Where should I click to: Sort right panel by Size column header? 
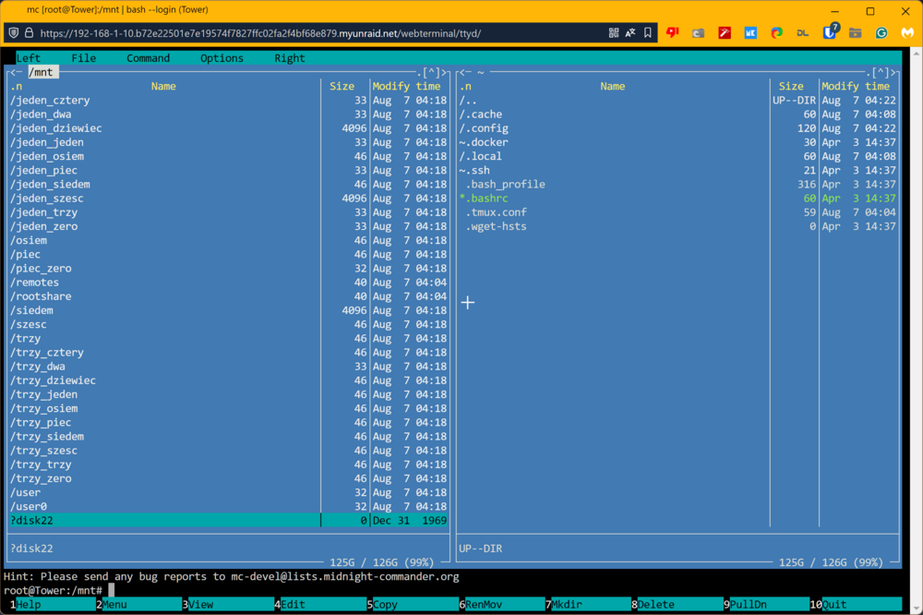[791, 86]
